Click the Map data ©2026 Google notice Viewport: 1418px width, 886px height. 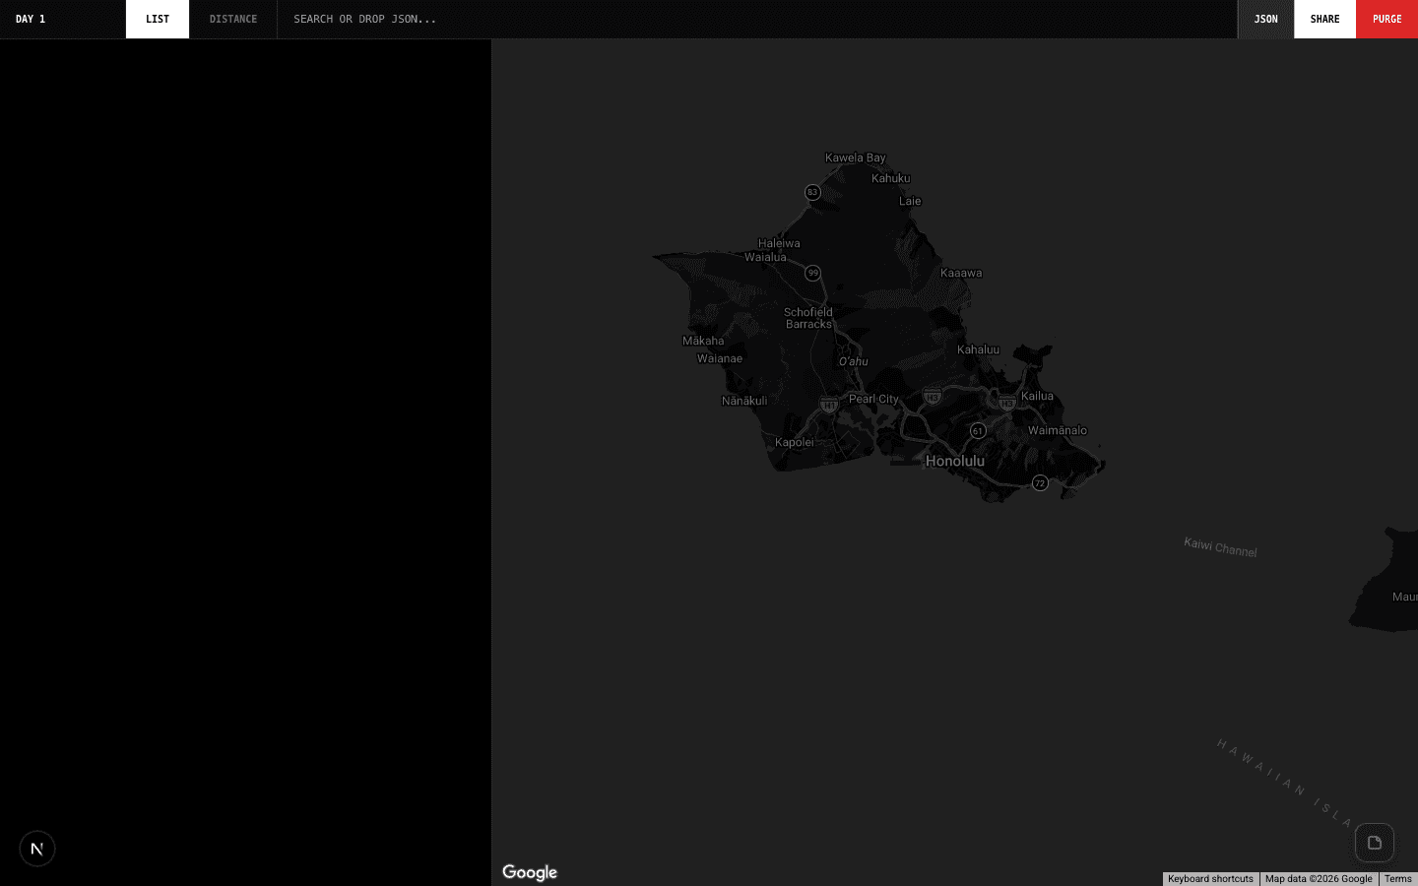click(1318, 879)
